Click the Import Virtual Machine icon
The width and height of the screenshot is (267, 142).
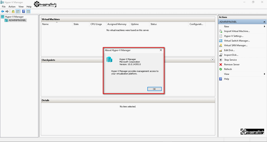pos(221,31)
